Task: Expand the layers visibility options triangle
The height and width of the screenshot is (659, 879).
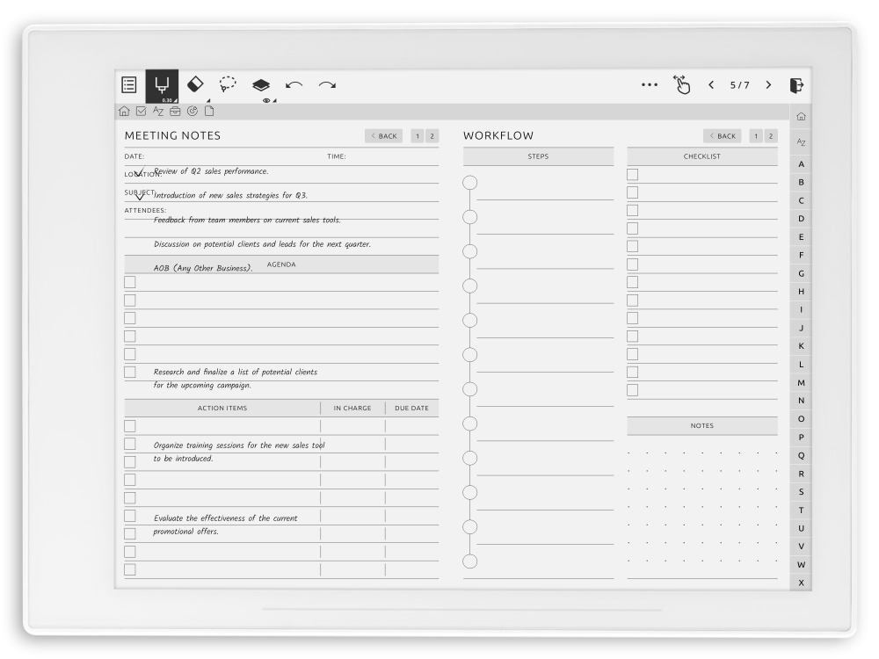Action: click(275, 99)
